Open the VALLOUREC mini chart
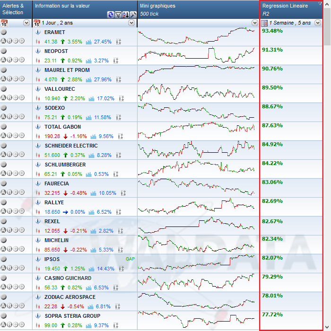Screen dimensions: 331x331 pos(196,93)
